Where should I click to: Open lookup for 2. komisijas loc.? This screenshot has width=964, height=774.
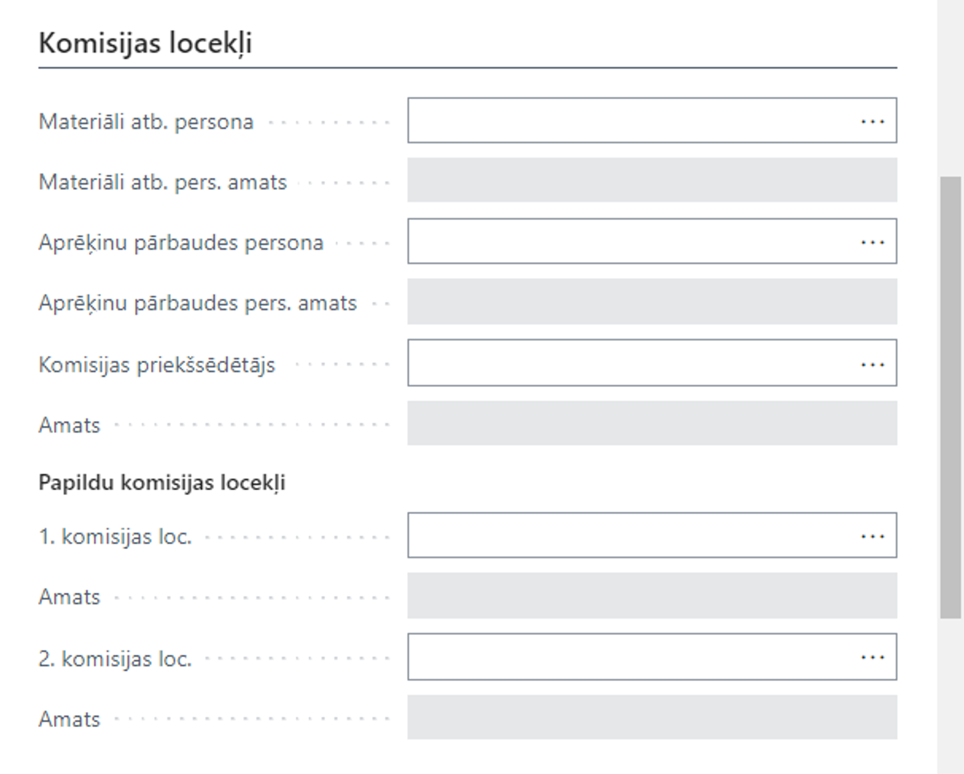pos(872,657)
